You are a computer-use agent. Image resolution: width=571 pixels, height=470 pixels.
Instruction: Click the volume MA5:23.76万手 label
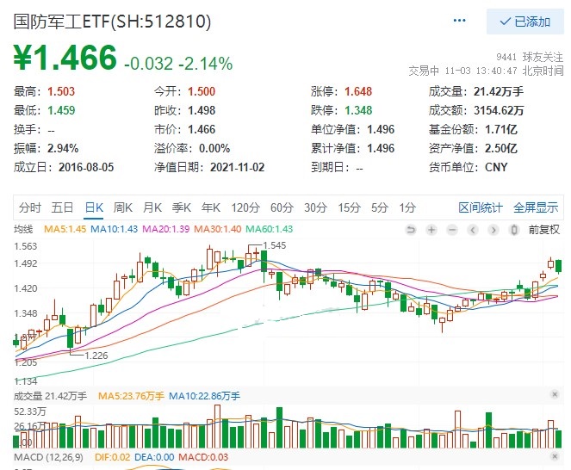tap(131, 396)
